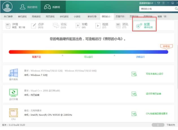Click 可在本系统上运行 link
178x130 pixels.
[x=155, y=74]
